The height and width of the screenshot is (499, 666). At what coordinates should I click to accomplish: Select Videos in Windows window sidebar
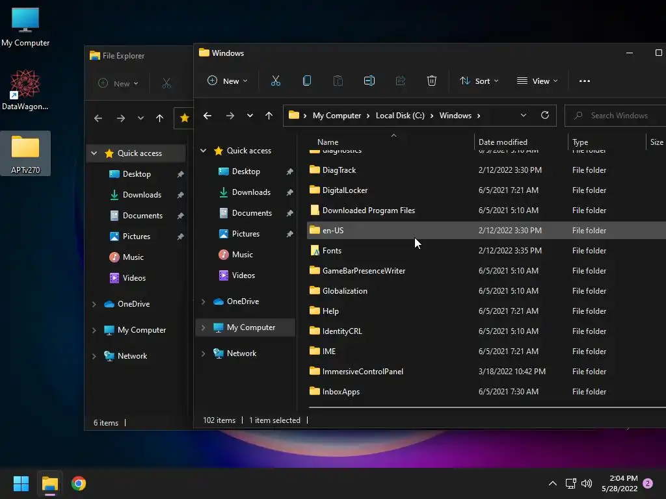coord(243,275)
